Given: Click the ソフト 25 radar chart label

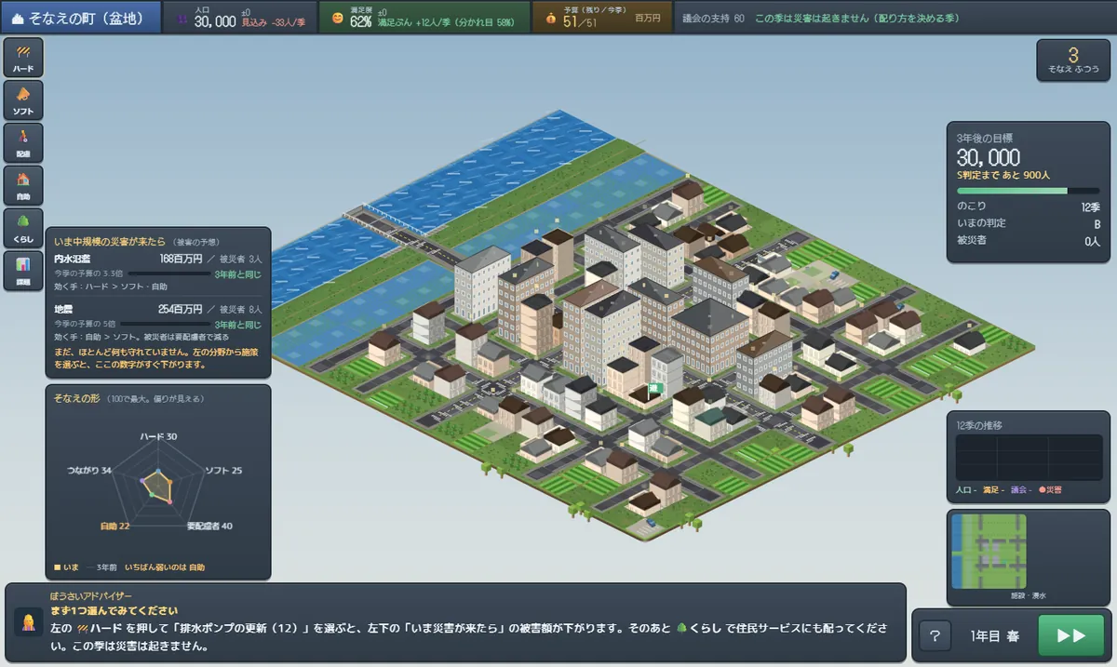Looking at the screenshot, I should 222,471.
